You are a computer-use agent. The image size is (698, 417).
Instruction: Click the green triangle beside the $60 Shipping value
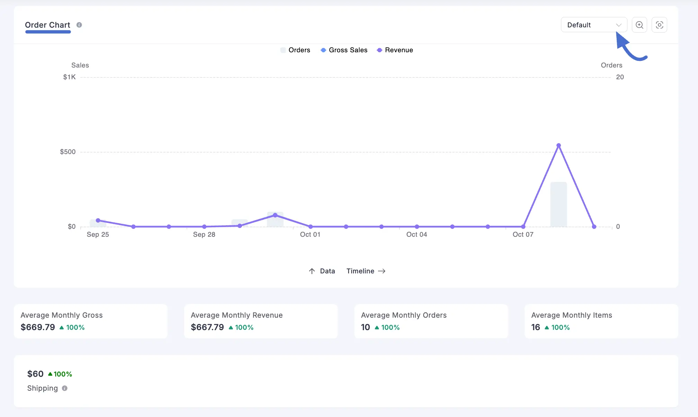tap(49, 373)
